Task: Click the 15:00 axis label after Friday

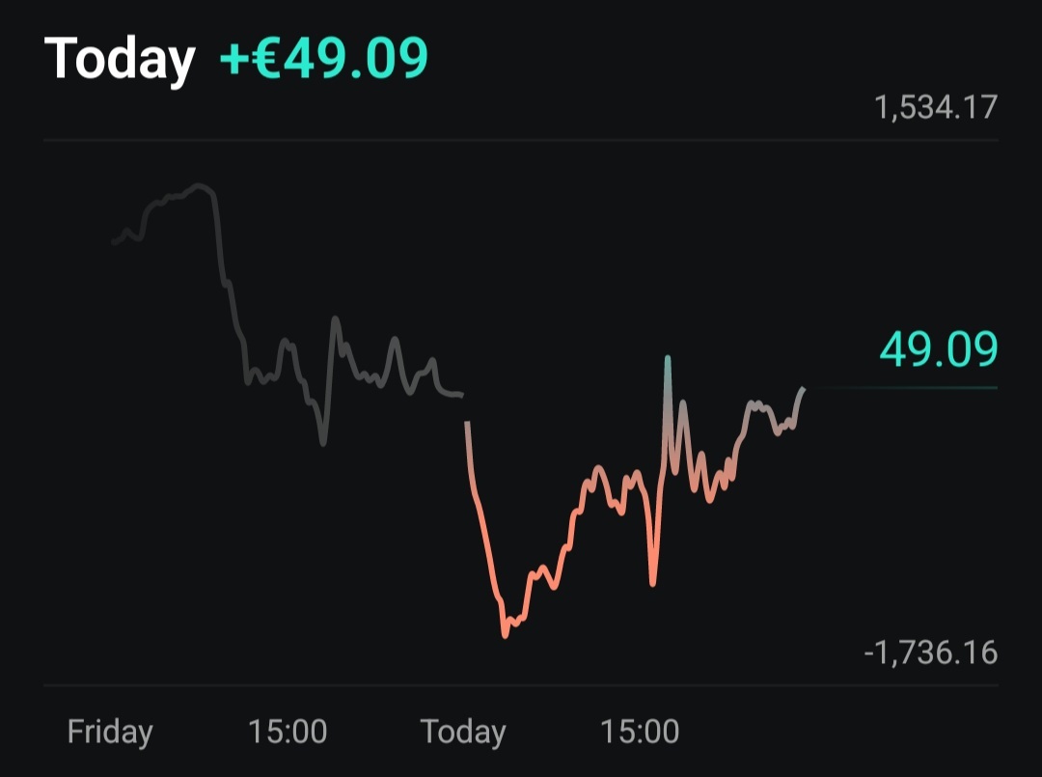Action: tap(288, 732)
